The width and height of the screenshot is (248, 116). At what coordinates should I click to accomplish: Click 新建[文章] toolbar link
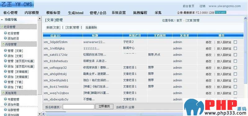53,27
